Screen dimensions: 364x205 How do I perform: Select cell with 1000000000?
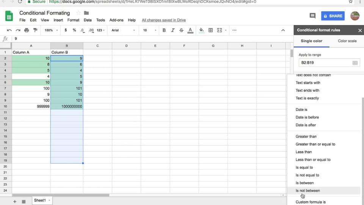point(67,106)
